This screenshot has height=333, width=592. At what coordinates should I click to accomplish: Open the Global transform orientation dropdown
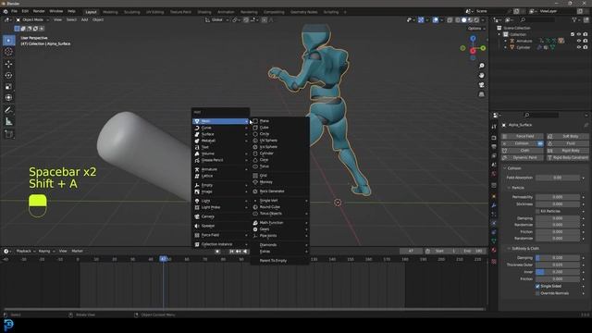[216, 19]
